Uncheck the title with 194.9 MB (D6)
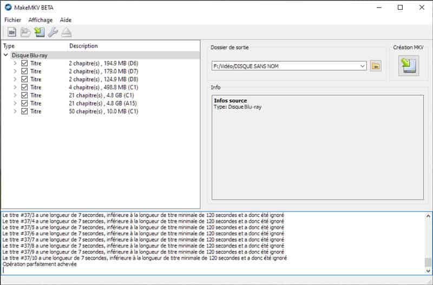The height and width of the screenshot is (285, 433). tap(24, 63)
